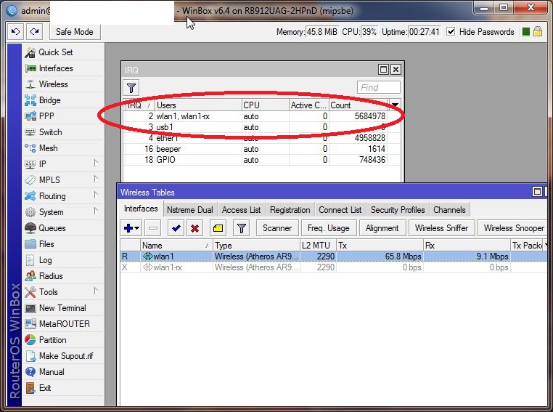Screen dimensions: 553x412
Task: Launch New Terminal
Action: (x=63, y=308)
